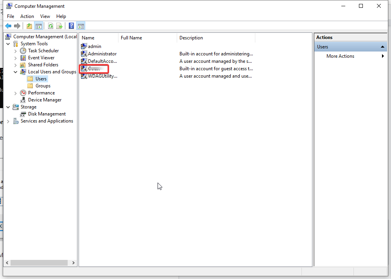This screenshot has width=391, height=279.
Task: Click the Users folder icon in tree
Action: click(x=30, y=79)
